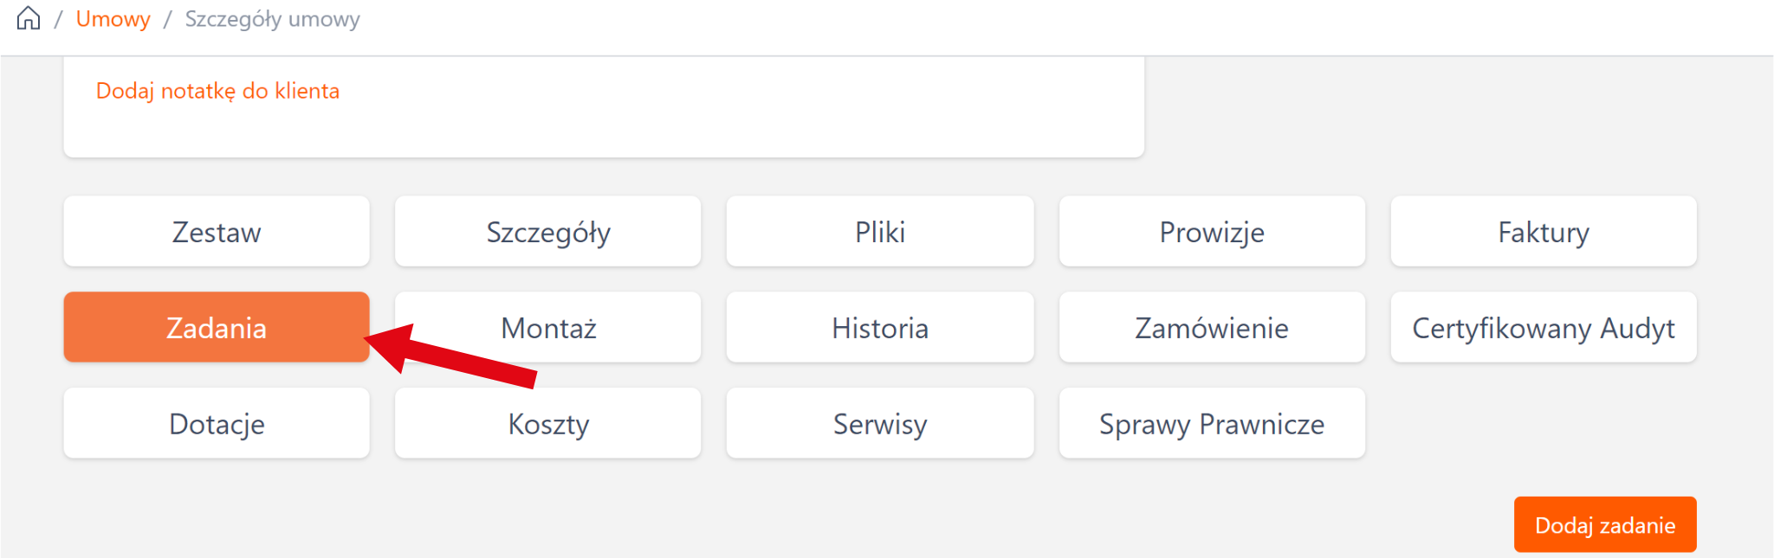
Task: Open the Umowy breadcrumb link
Action: (113, 19)
